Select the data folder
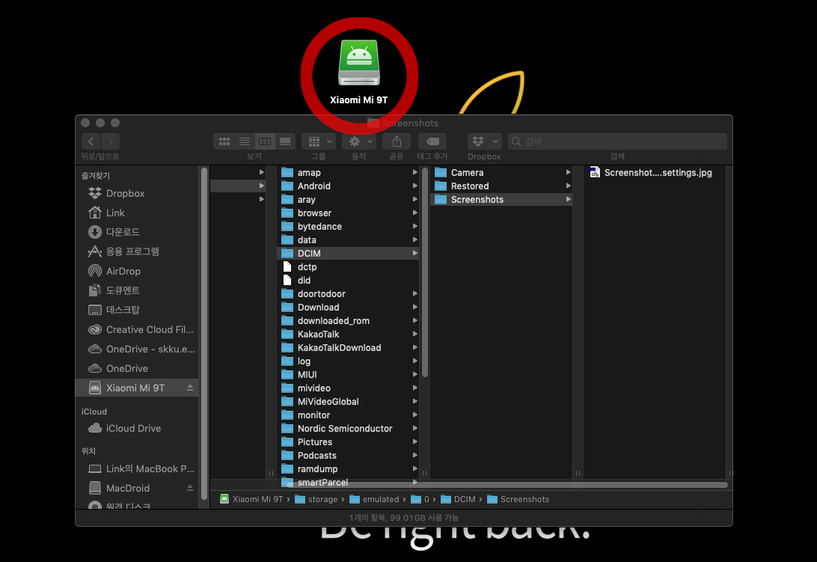This screenshot has height=562, width=817. (x=348, y=239)
